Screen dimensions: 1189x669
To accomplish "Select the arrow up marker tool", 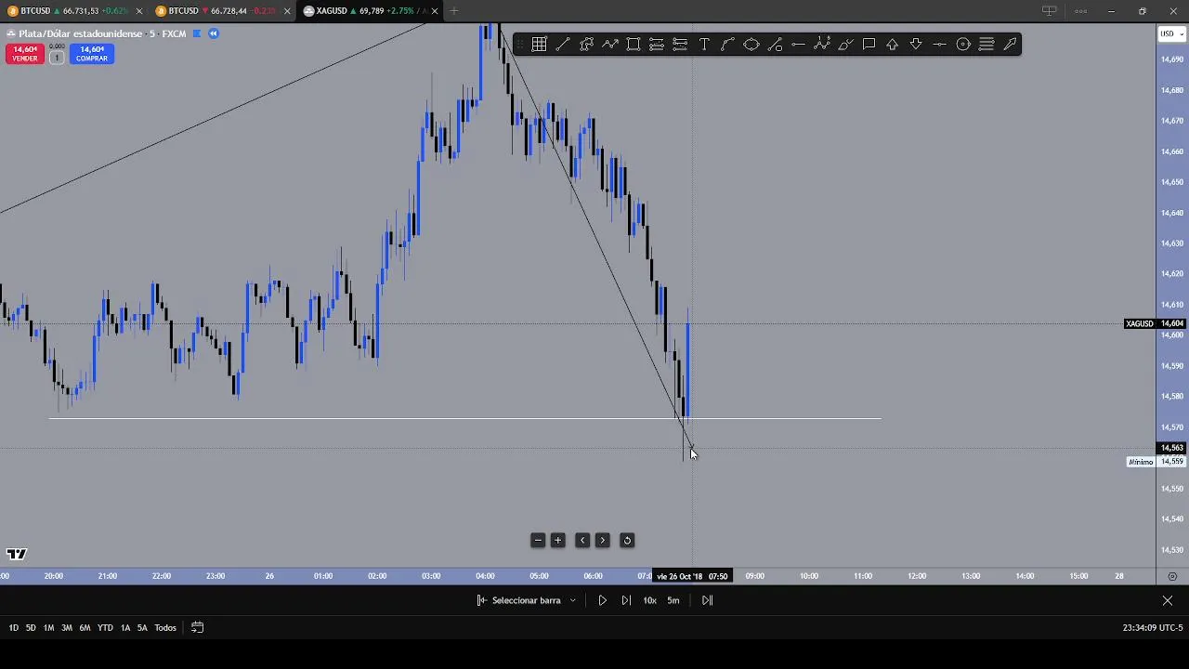I will point(893,44).
